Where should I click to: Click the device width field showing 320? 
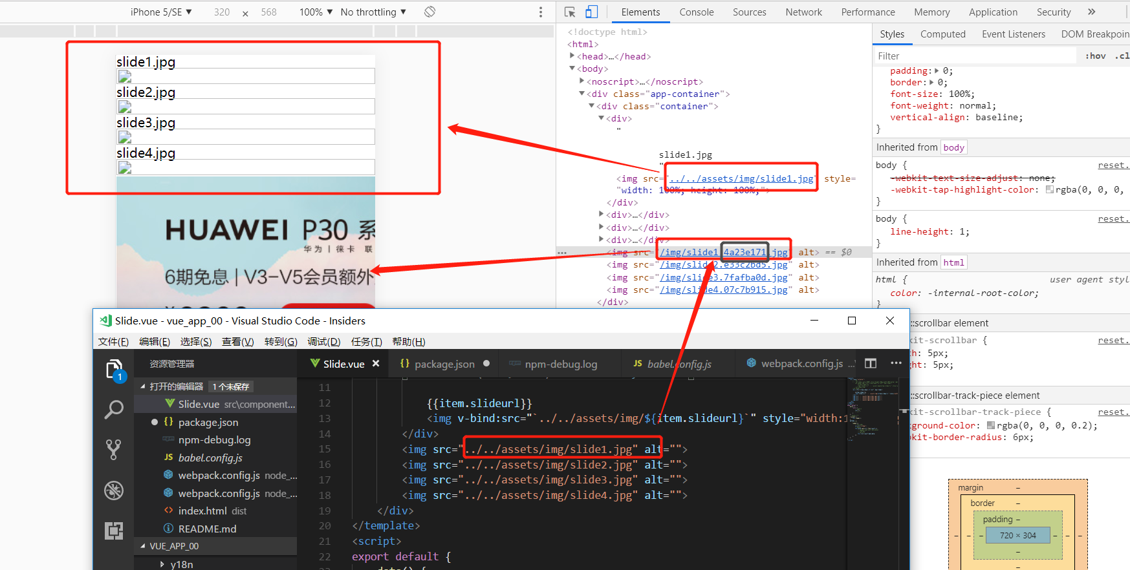pos(222,12)
